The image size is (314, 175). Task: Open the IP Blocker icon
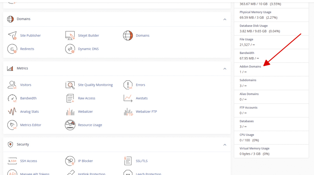pos(70,161)
